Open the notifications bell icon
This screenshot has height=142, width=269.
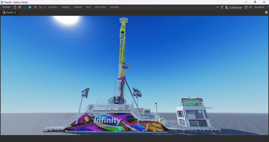click(x=222, y=7)
